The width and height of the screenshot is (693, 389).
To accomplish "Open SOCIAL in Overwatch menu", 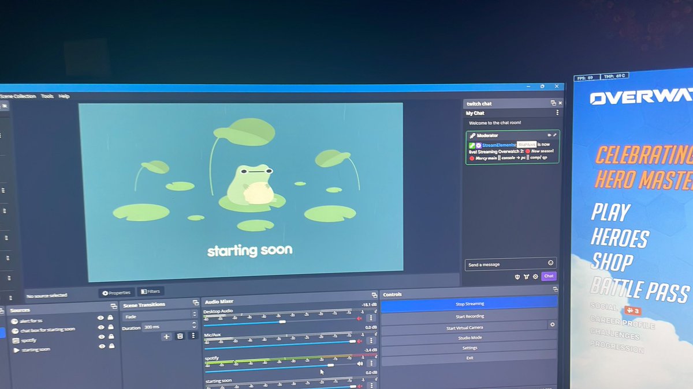I will [603, 307].
